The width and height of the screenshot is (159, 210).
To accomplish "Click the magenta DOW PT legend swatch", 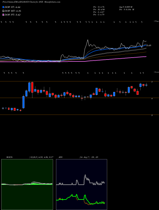I will coord(3,15).
